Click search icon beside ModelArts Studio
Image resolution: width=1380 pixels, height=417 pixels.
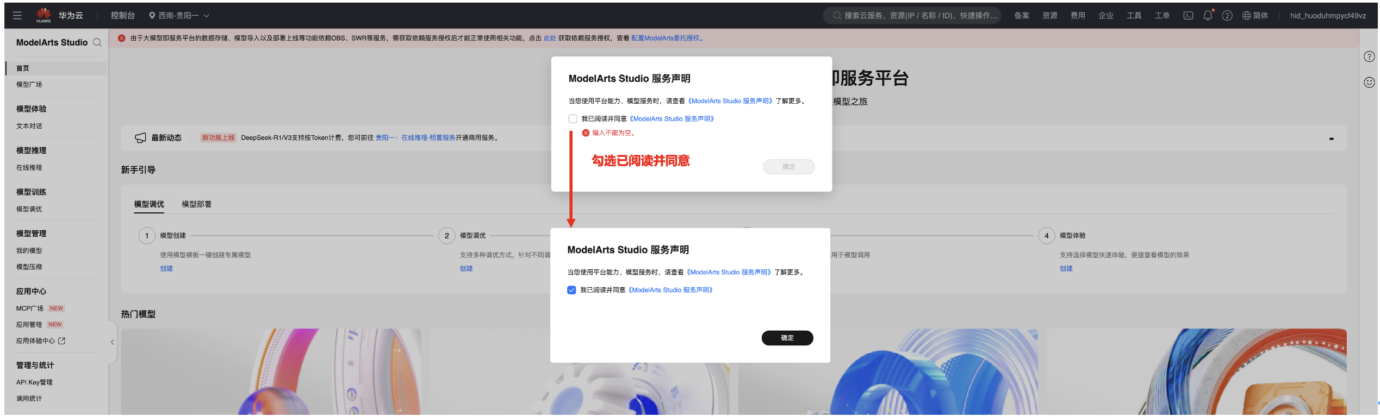click(x=97, y=42)
